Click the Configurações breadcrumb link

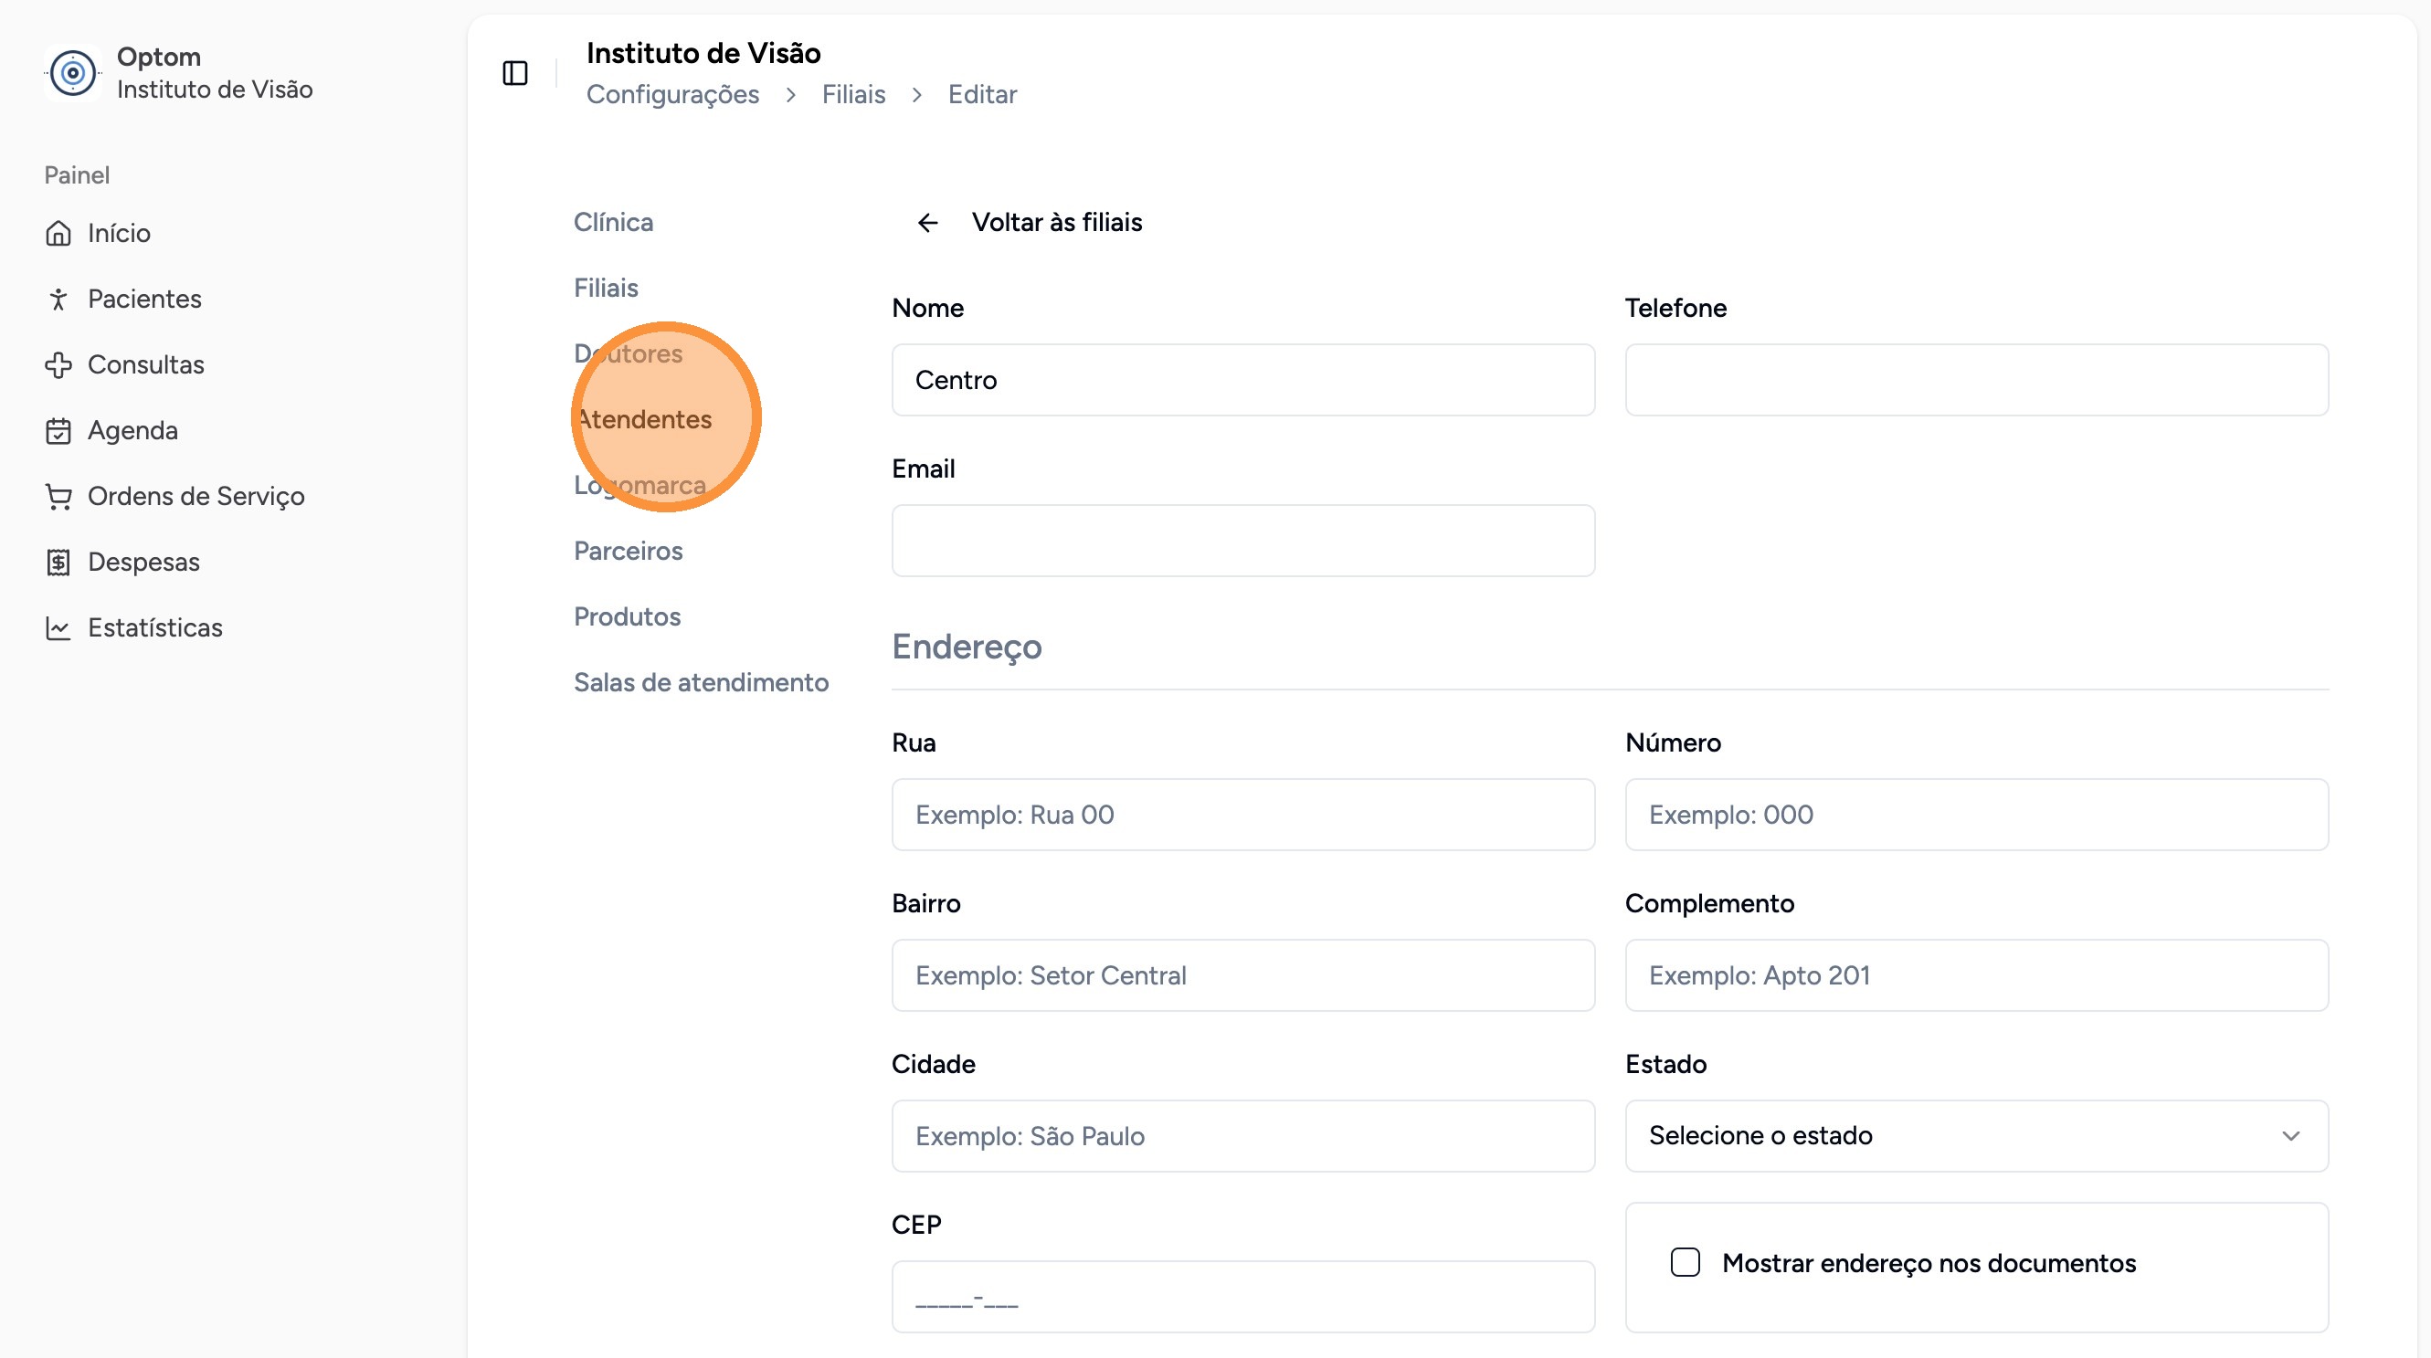(x=673, y=94)
